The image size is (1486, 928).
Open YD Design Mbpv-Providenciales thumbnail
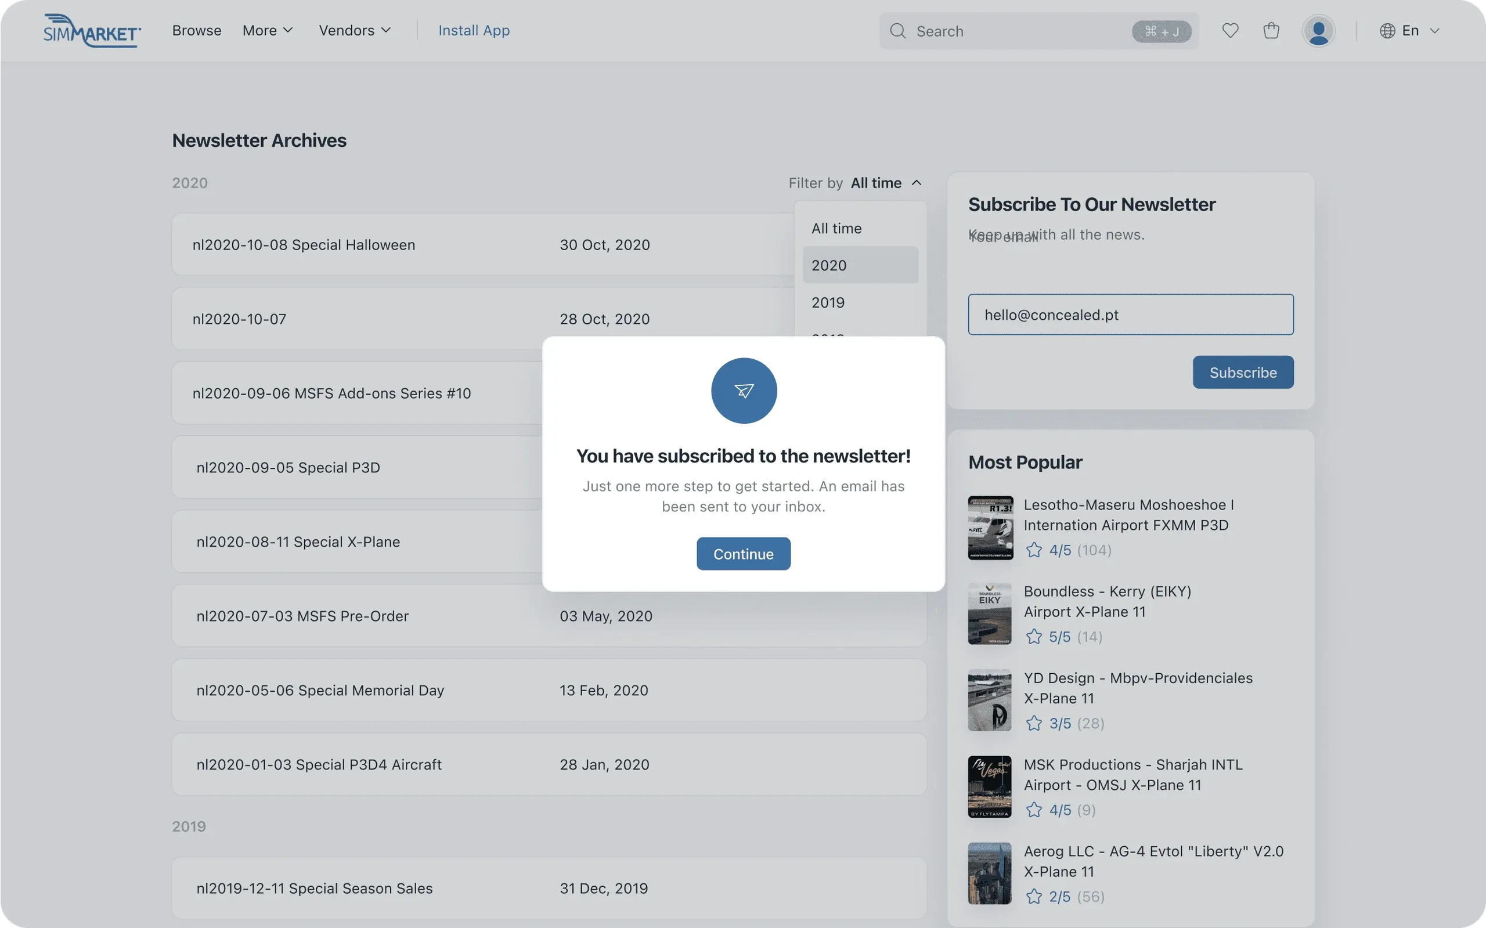990,700
